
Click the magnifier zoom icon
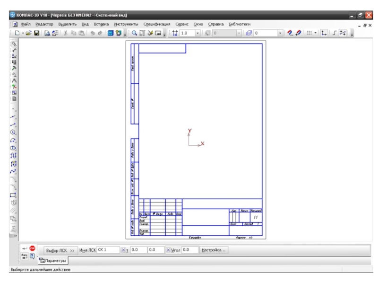click(x=134, y=33)
